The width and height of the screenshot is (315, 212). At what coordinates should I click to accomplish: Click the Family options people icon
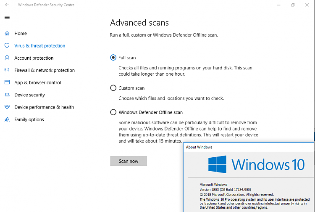(7, 120)
